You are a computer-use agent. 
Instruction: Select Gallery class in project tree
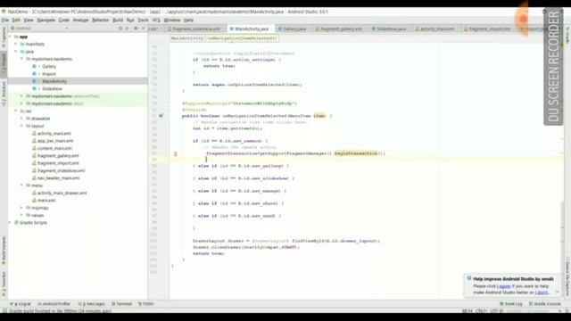(x=49, y=67)
